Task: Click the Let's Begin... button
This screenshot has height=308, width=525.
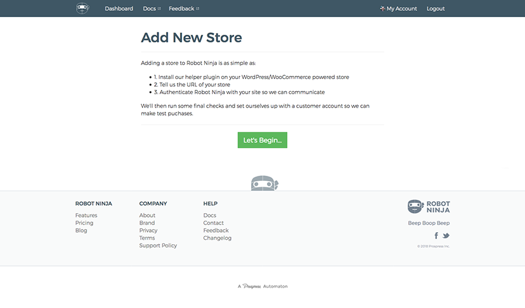Action: tap(262, 140)
